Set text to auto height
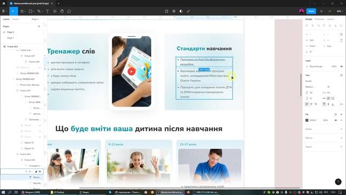 tap(328, 99)
